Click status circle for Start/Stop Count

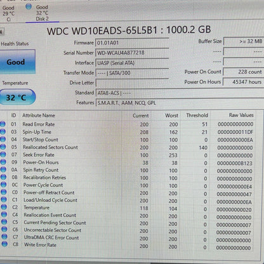click(x=3, y=140)
